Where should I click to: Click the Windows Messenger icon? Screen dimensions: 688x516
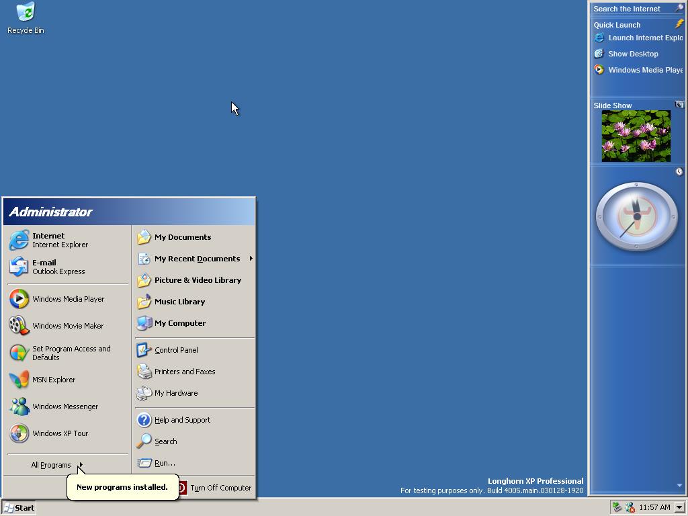click(x=19, y=406)
